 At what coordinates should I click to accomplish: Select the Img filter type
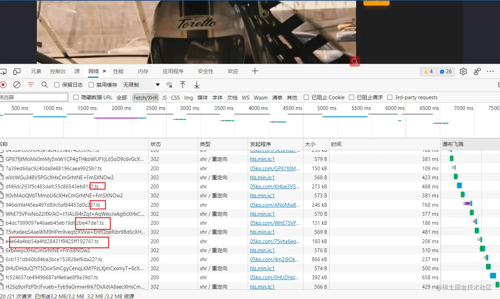click(188, 97)
